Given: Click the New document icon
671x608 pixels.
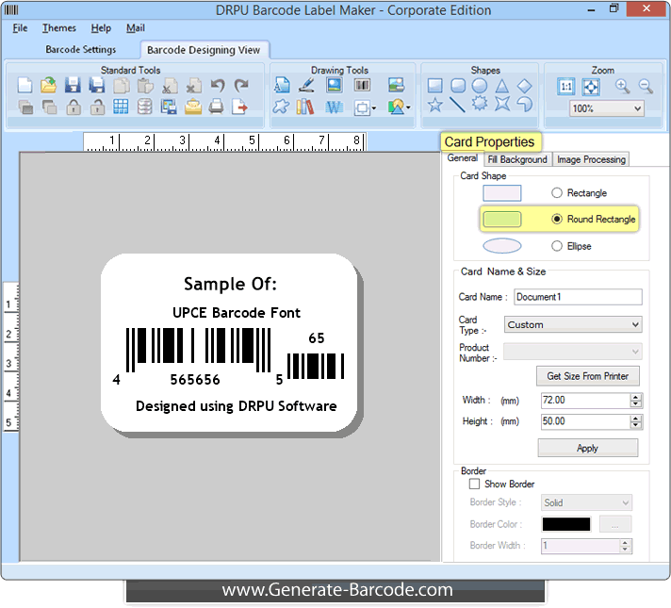Looking at the screenshot, I should tap(25, 86).
